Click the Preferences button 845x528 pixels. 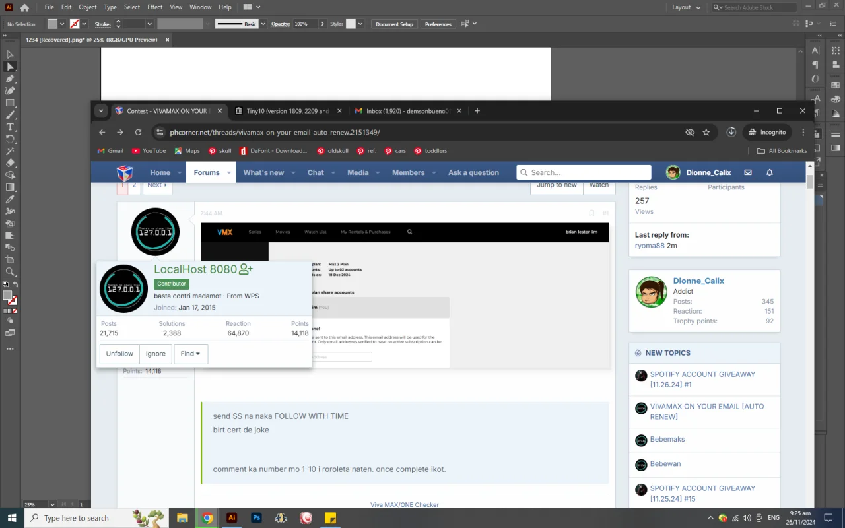click(x=438, y=24)
